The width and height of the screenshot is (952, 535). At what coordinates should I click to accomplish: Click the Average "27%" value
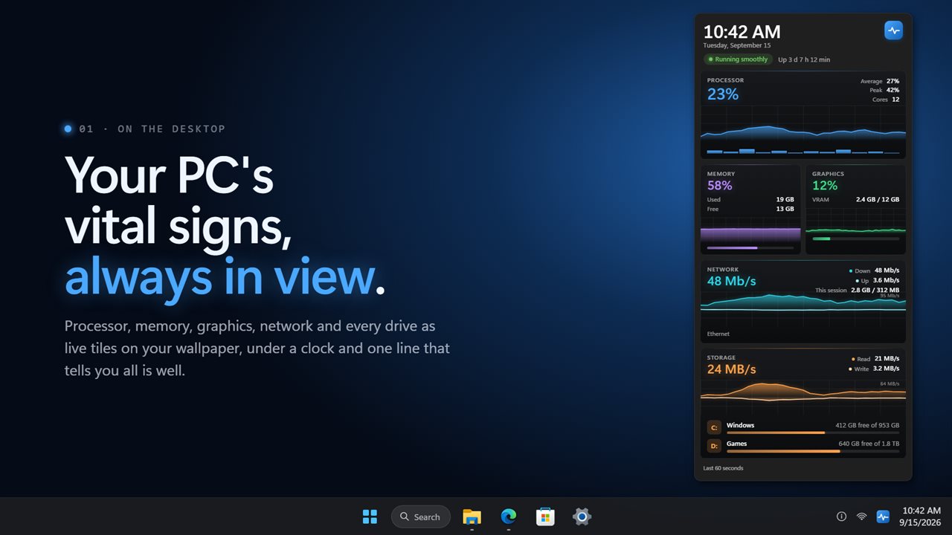tap(892, 81)
